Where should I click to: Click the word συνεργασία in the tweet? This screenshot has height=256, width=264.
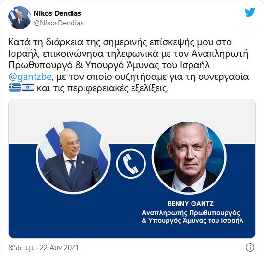pyautogui.click(x=223, y=77)
